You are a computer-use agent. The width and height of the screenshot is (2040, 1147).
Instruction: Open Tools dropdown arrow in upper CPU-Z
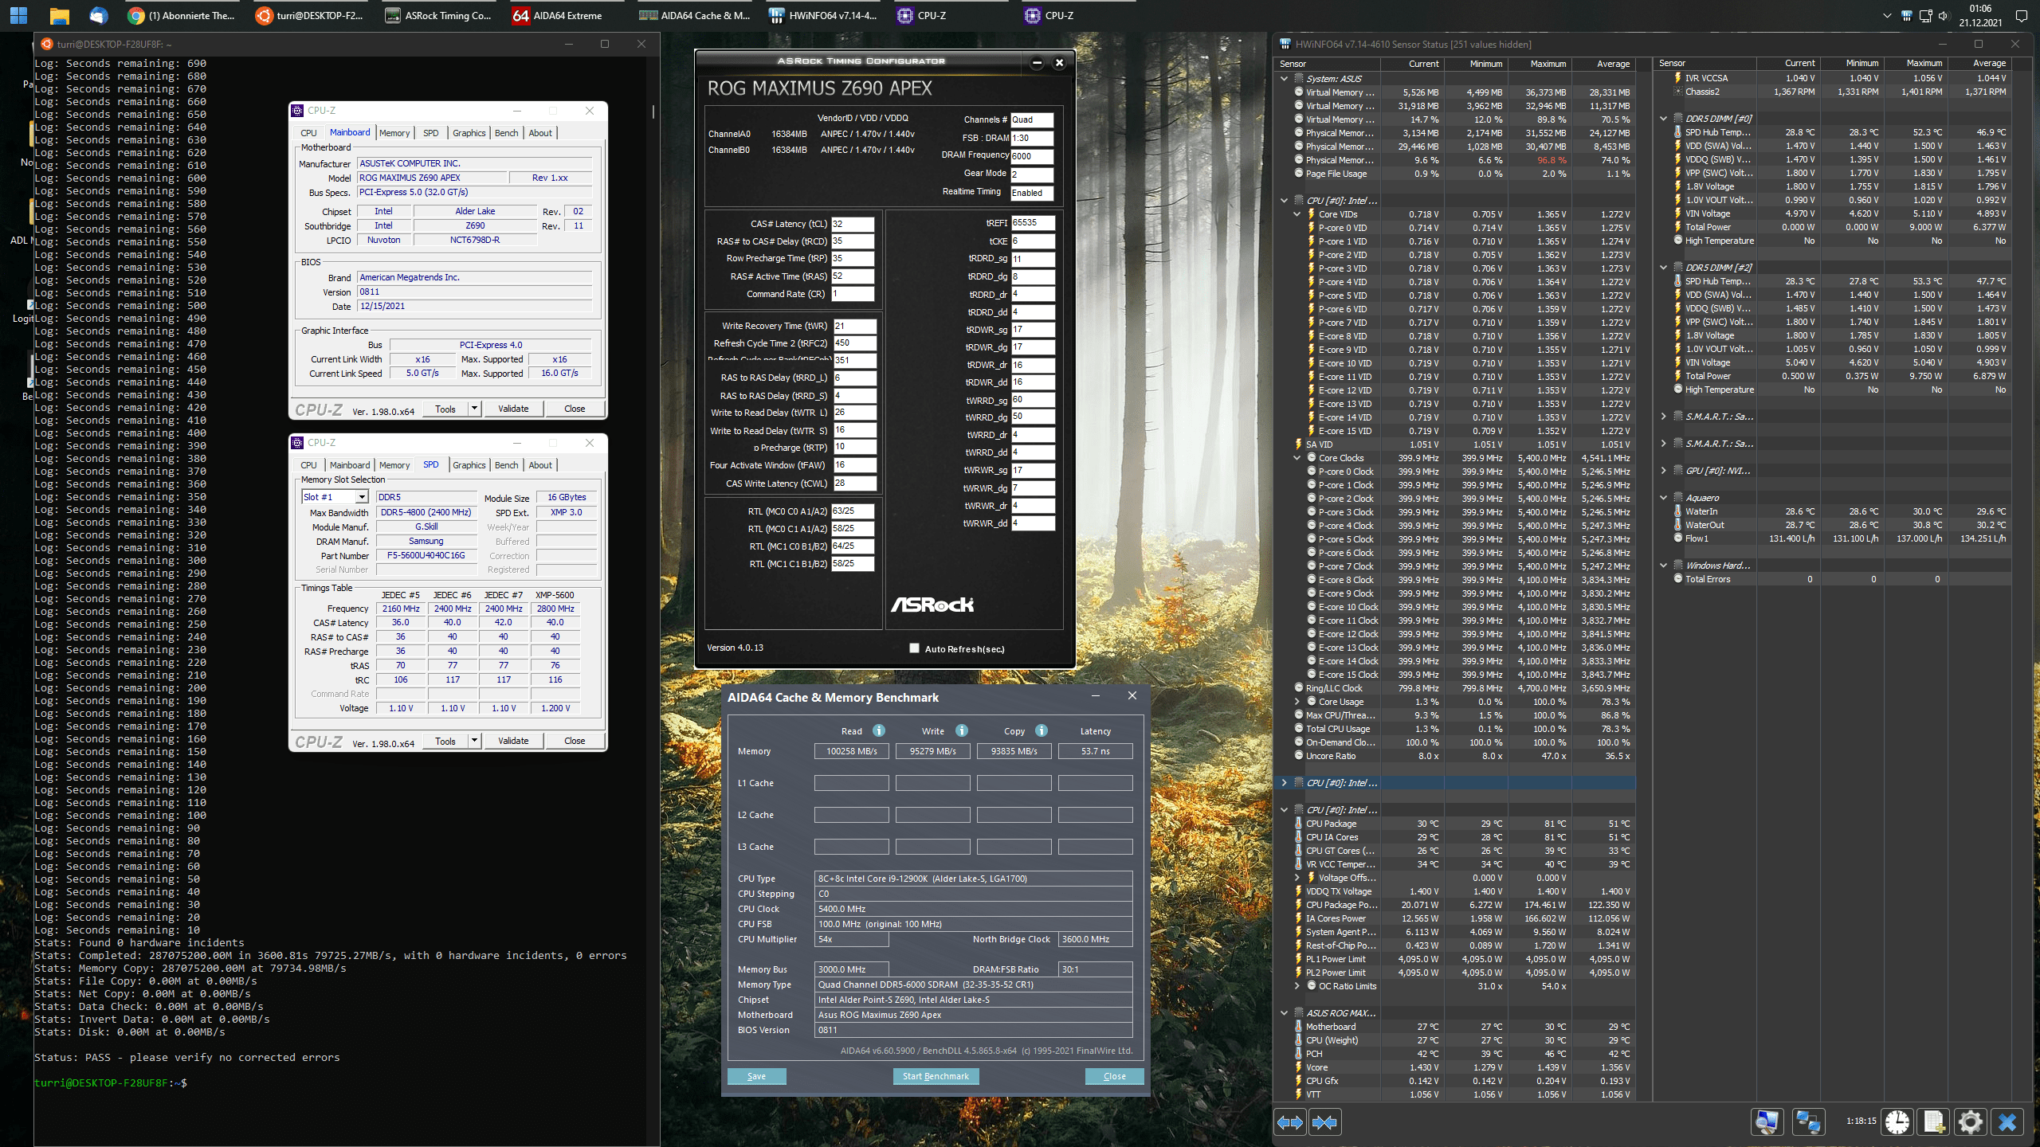[474, 409]
